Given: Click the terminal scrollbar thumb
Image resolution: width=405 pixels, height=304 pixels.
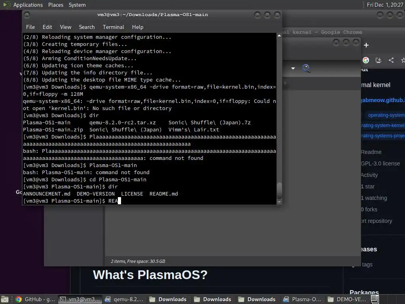Looking at the screenshot, I should click(279, 190).
